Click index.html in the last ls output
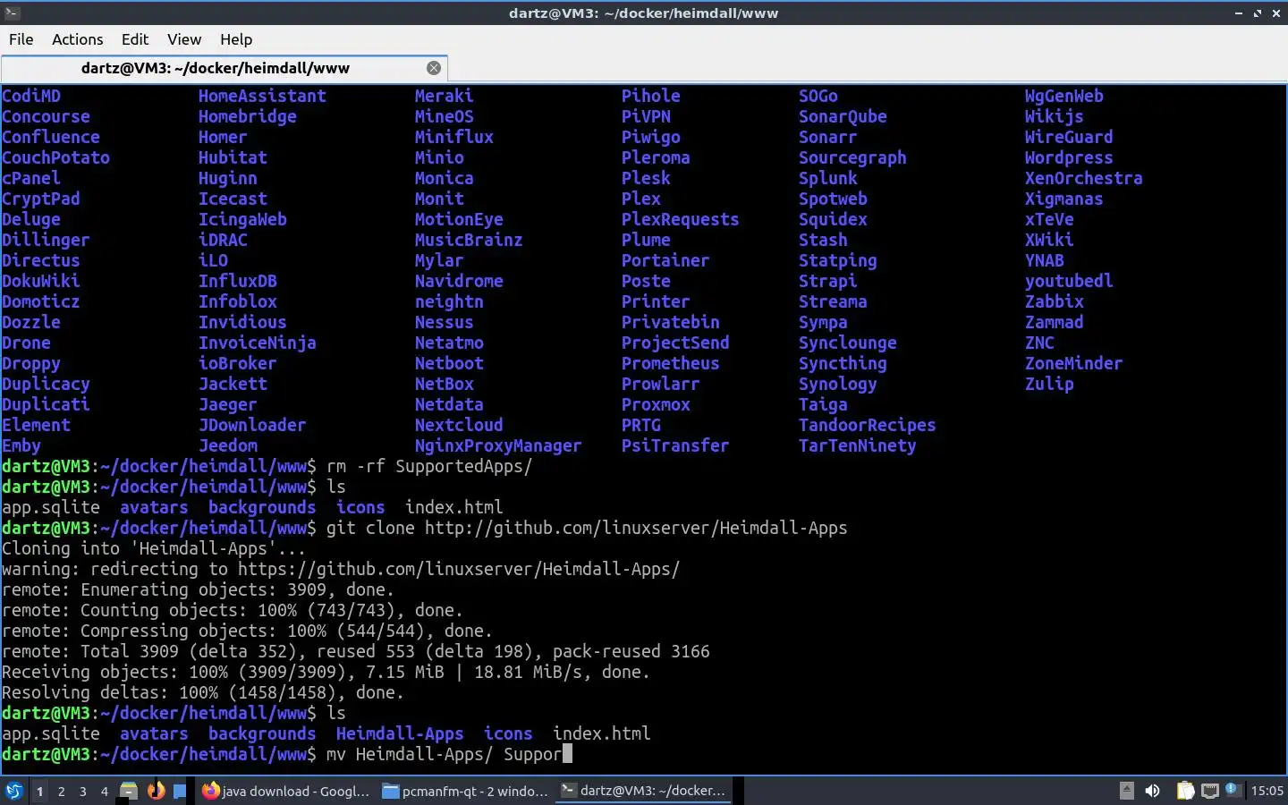The image size is (1288, 805). tap(602, 733)
